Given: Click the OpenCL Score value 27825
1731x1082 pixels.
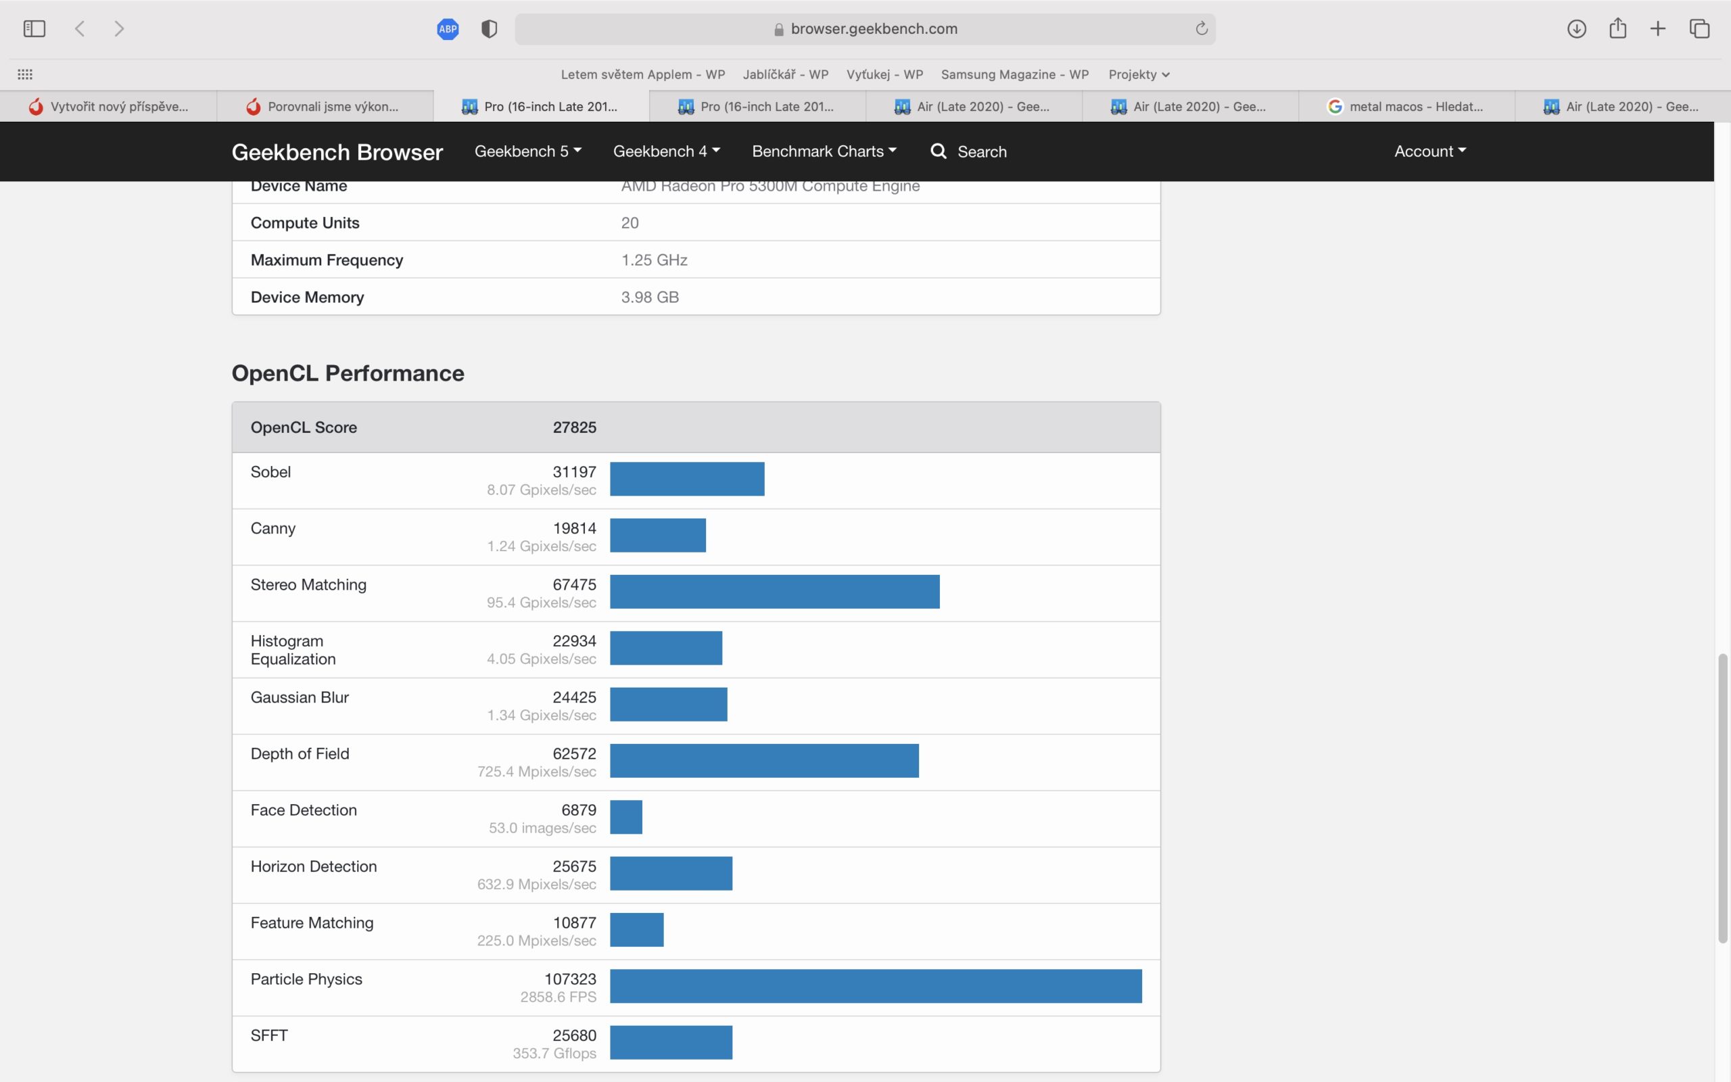Looking at the screenshot, I should pyautogui.click(x=573, y=427).
